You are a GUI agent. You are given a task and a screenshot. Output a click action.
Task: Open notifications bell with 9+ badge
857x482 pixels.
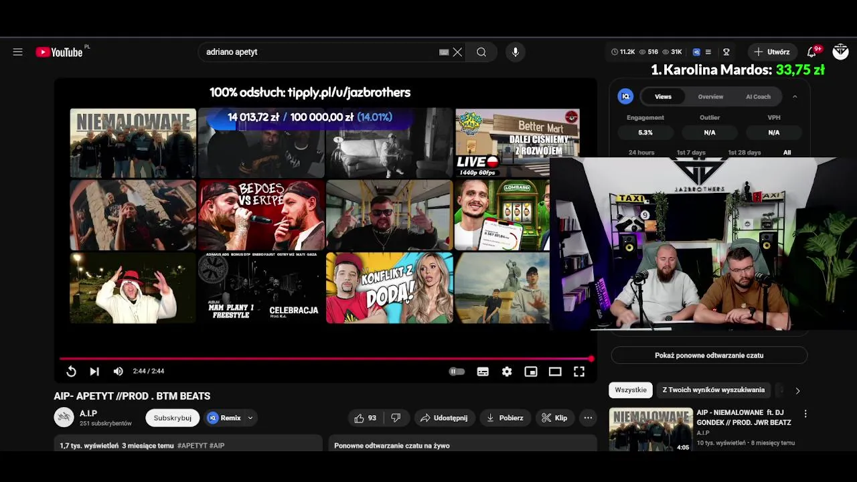pos(812,52)
